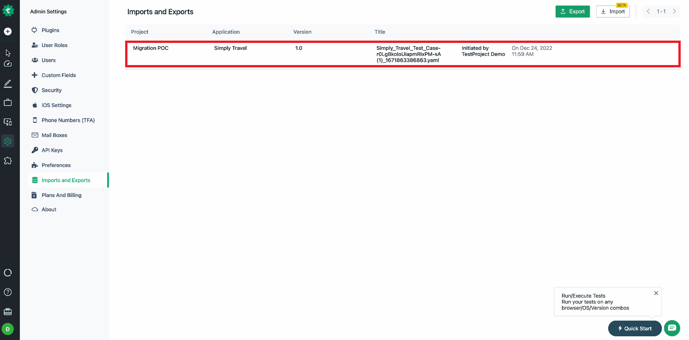The height and width of the screenshot is (340, 689).
Task: Click the Simply Travel application cell
Action: tap(230, 48)
